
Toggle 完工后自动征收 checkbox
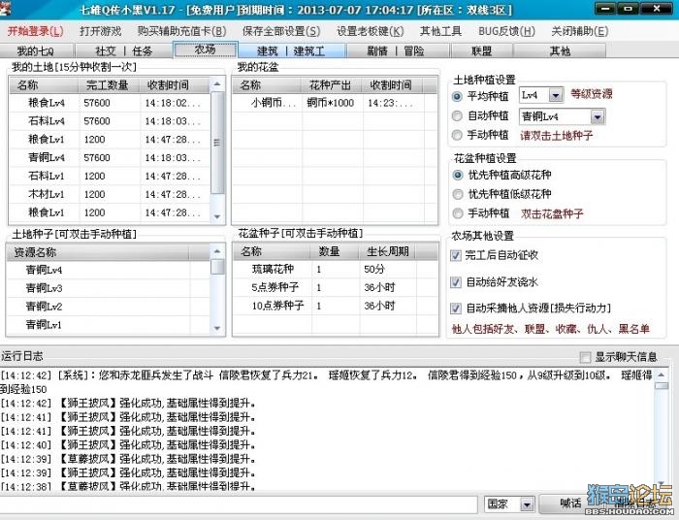point(456,255)
